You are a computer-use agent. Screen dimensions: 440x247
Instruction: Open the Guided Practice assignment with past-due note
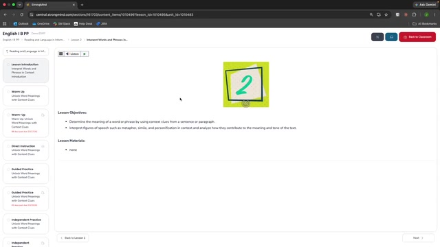point(25,198)
